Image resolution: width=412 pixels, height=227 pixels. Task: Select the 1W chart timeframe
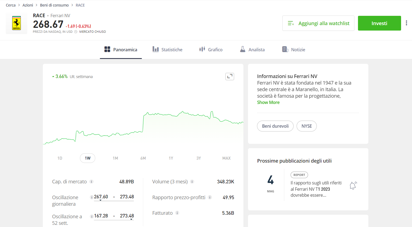(x=88, y=158)
